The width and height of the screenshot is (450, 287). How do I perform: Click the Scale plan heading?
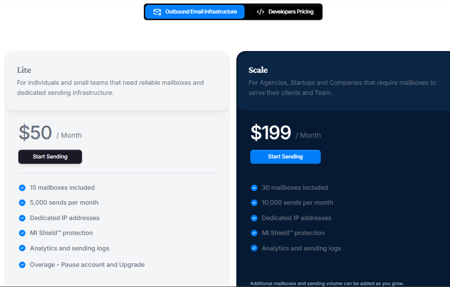[x=258, y=70]
